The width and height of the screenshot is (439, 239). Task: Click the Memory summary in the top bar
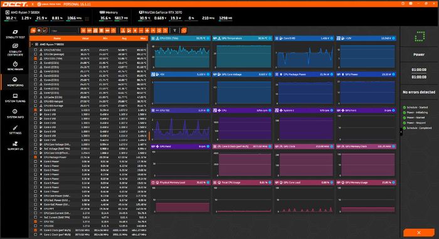point(114,16)
